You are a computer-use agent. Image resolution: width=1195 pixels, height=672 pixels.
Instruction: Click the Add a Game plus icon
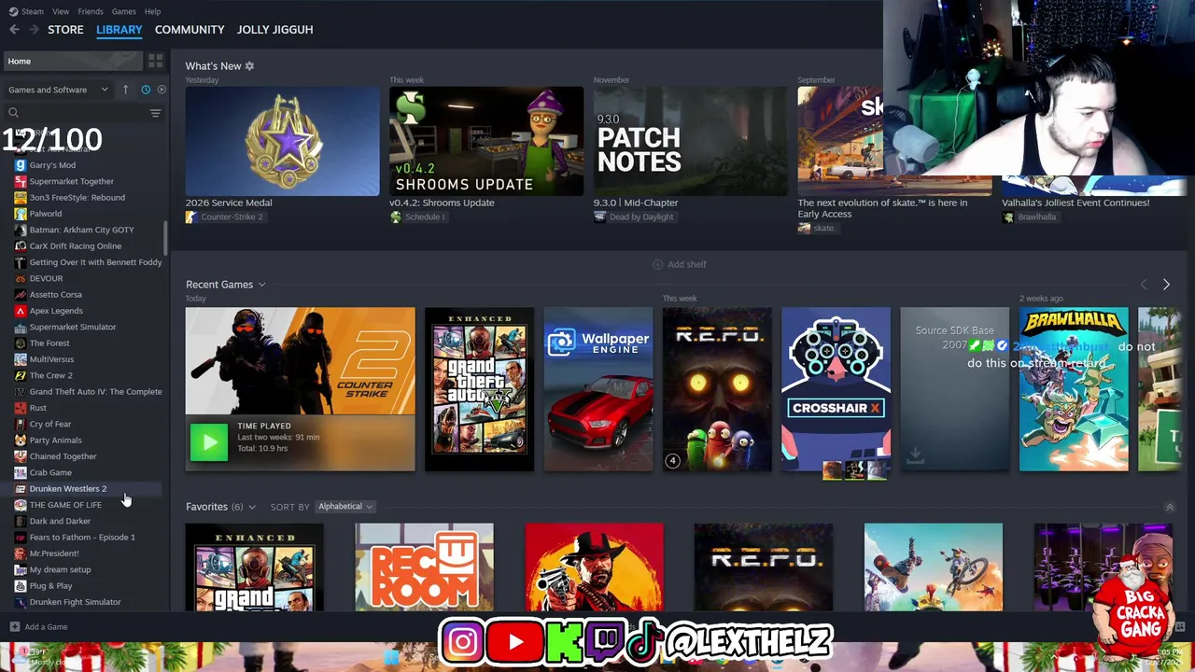pos(14,627)
